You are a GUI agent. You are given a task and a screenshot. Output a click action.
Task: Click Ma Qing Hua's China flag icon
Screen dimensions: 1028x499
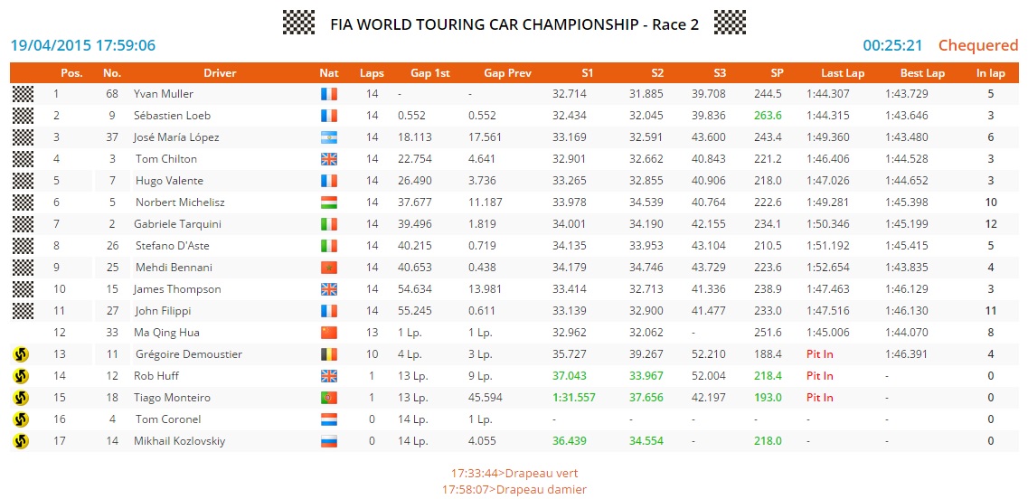pos(329,333)
